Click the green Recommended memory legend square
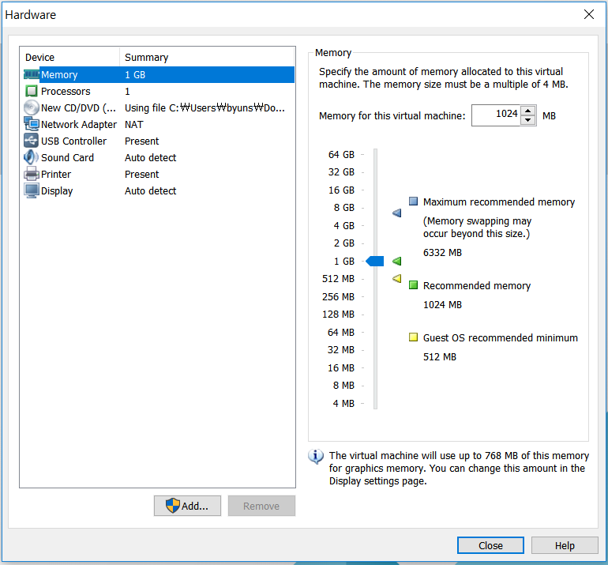 pyautogui.click(x=413, y=285)
